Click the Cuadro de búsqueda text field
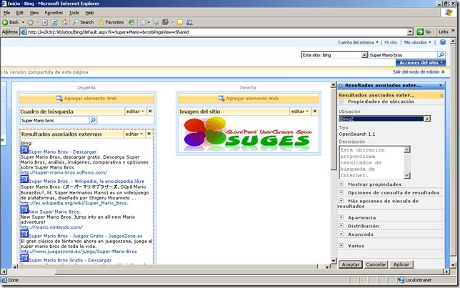 (x=54, y=120)
